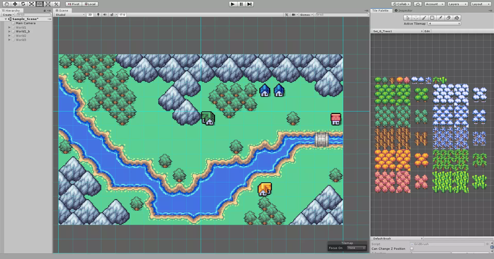Choose the flood fill tool in Tile Palette
The height and width of the screenshot is (259, 494).
pos(457,18)
